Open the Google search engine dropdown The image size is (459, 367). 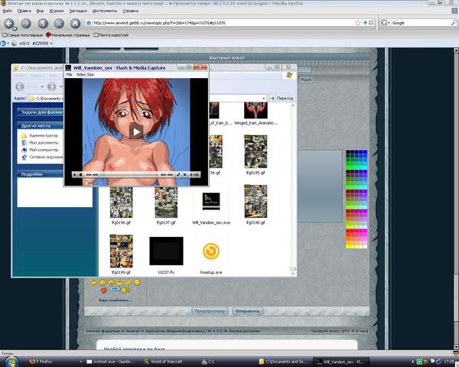point(386,23)
